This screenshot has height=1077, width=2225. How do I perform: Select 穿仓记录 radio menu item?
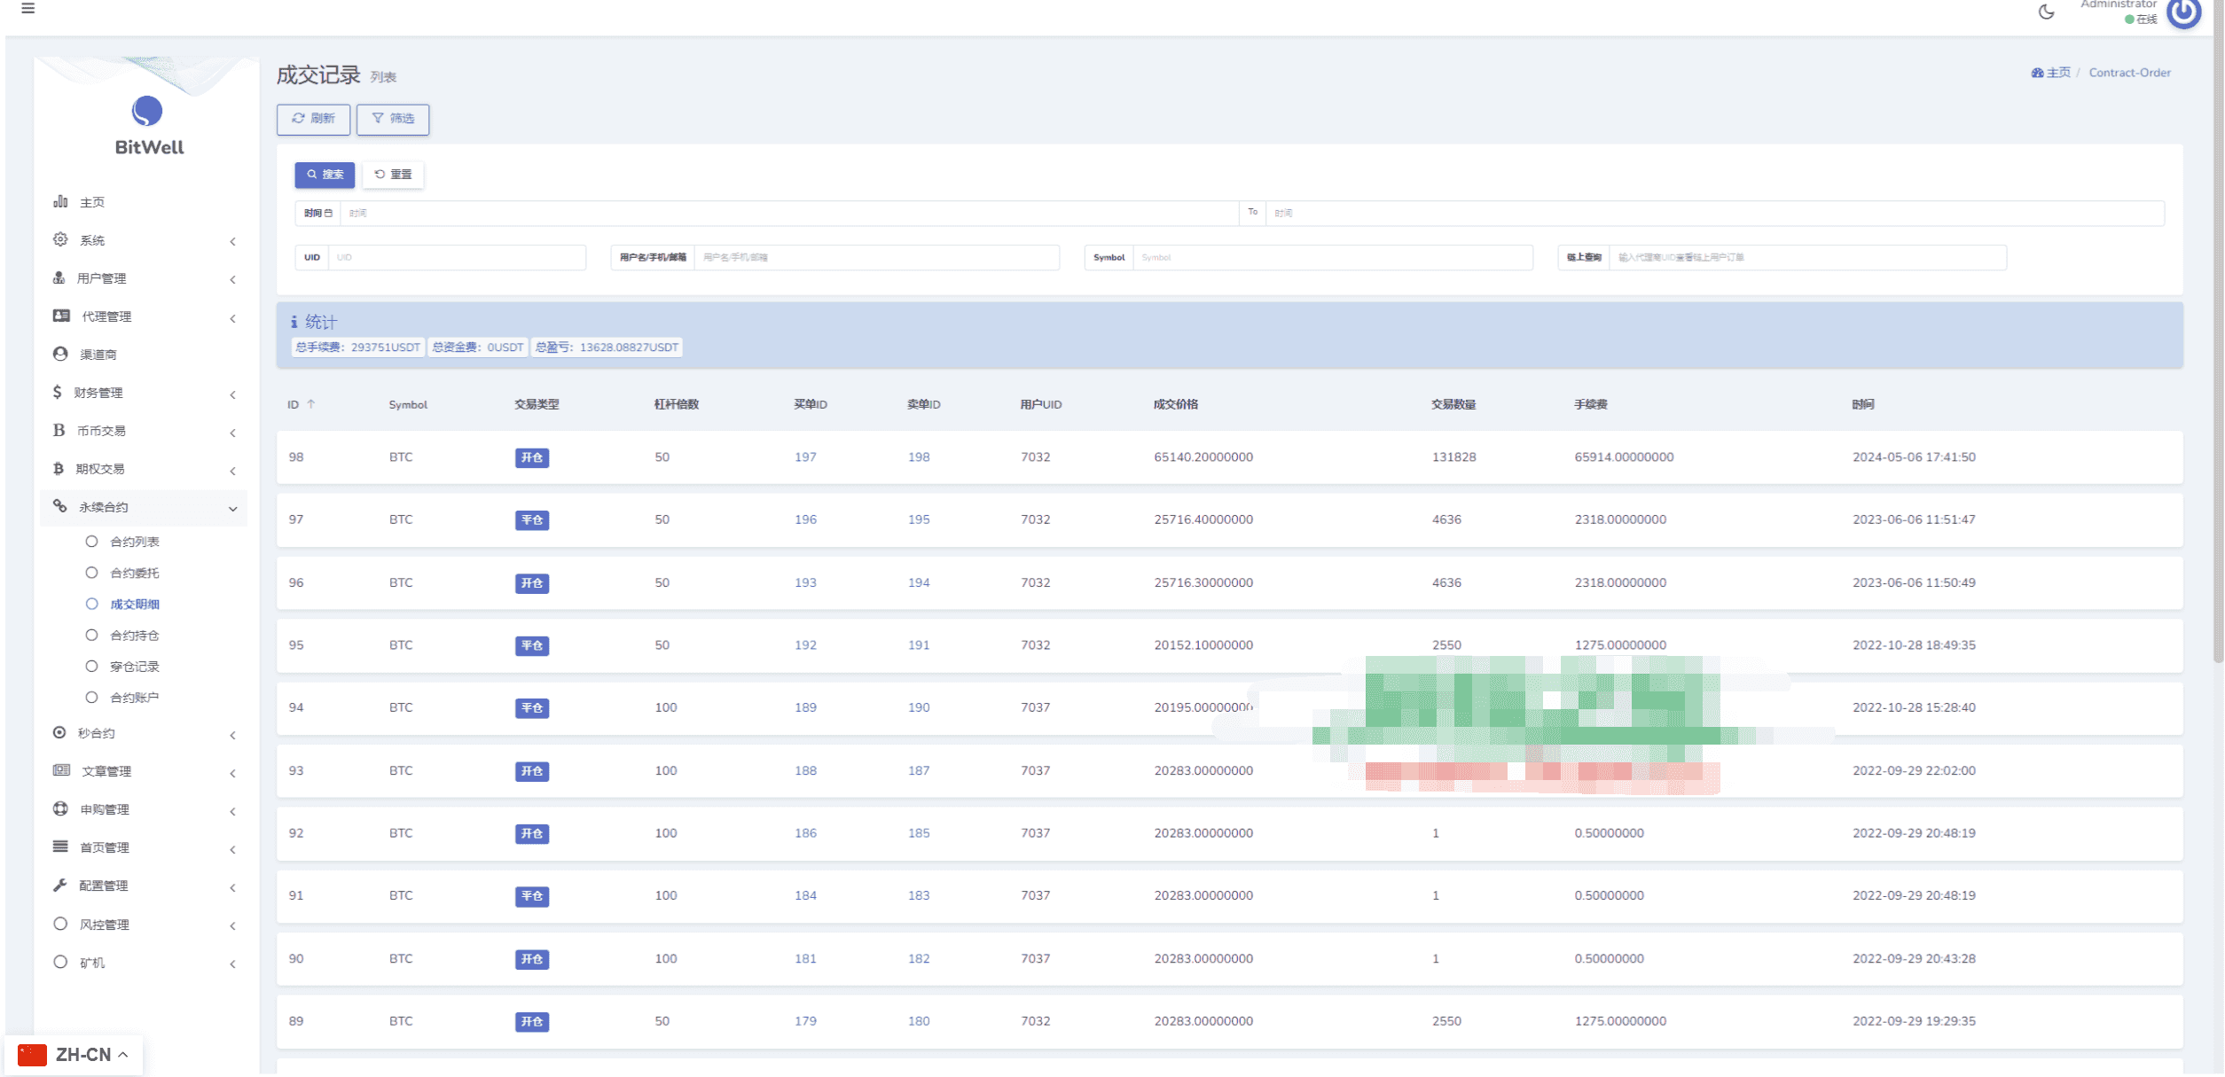[122, 666]
